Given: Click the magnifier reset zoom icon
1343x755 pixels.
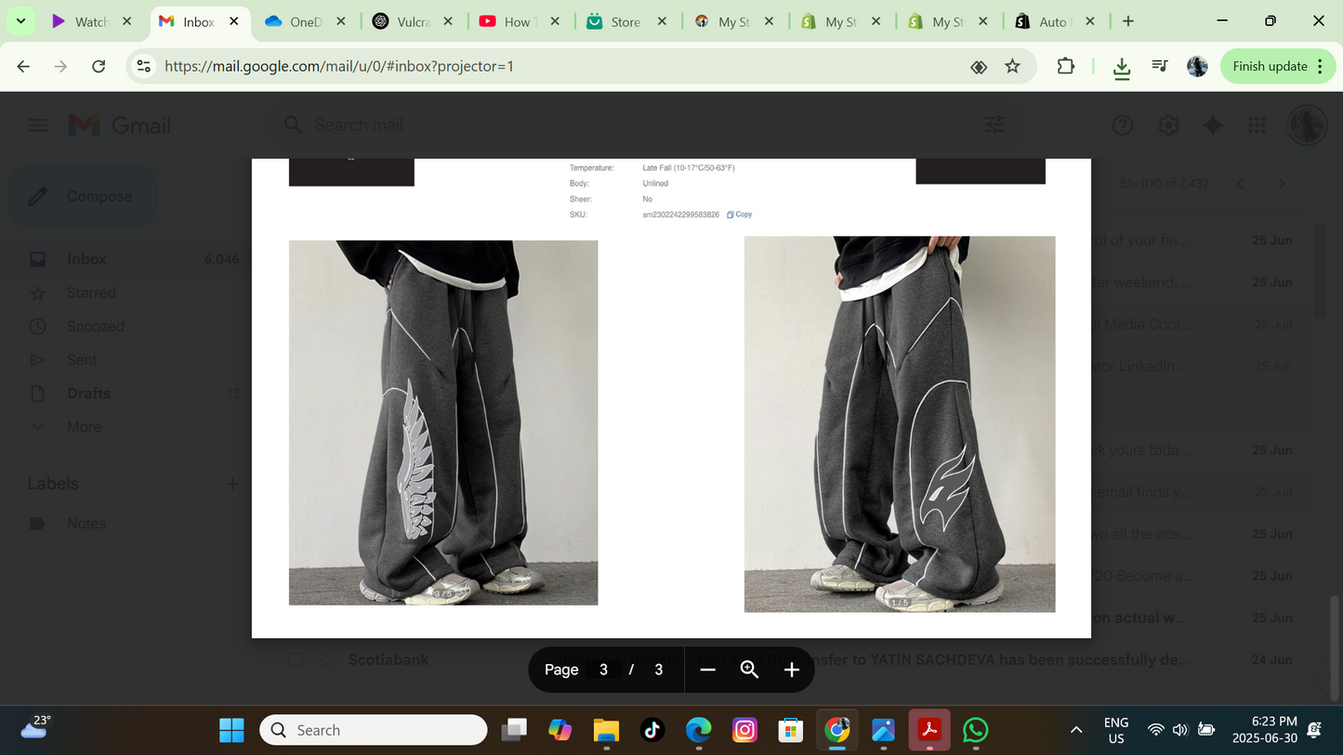Looking at the screenshot, I should [749, 670].
